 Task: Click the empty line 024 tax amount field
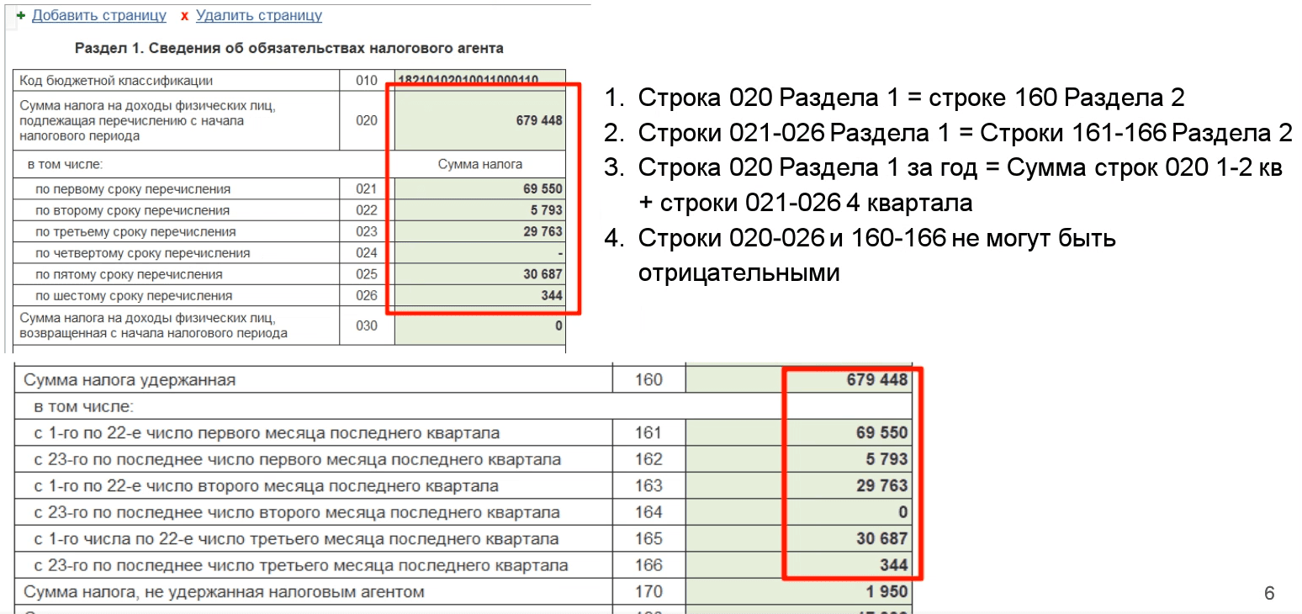click(479, 253)
